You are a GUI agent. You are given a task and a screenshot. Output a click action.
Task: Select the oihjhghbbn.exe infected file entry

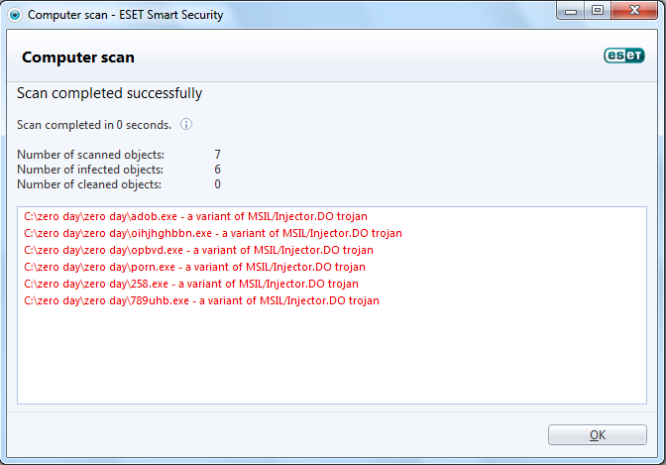pos(213,233)
